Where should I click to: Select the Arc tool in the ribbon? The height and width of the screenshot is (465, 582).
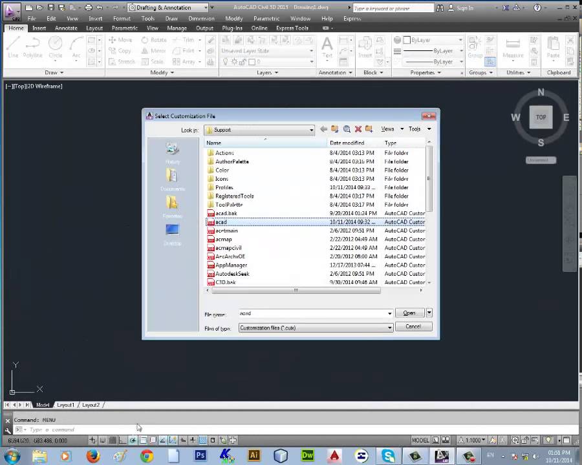coord(76,47)
